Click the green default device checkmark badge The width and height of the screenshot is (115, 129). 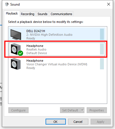[20, 53]
